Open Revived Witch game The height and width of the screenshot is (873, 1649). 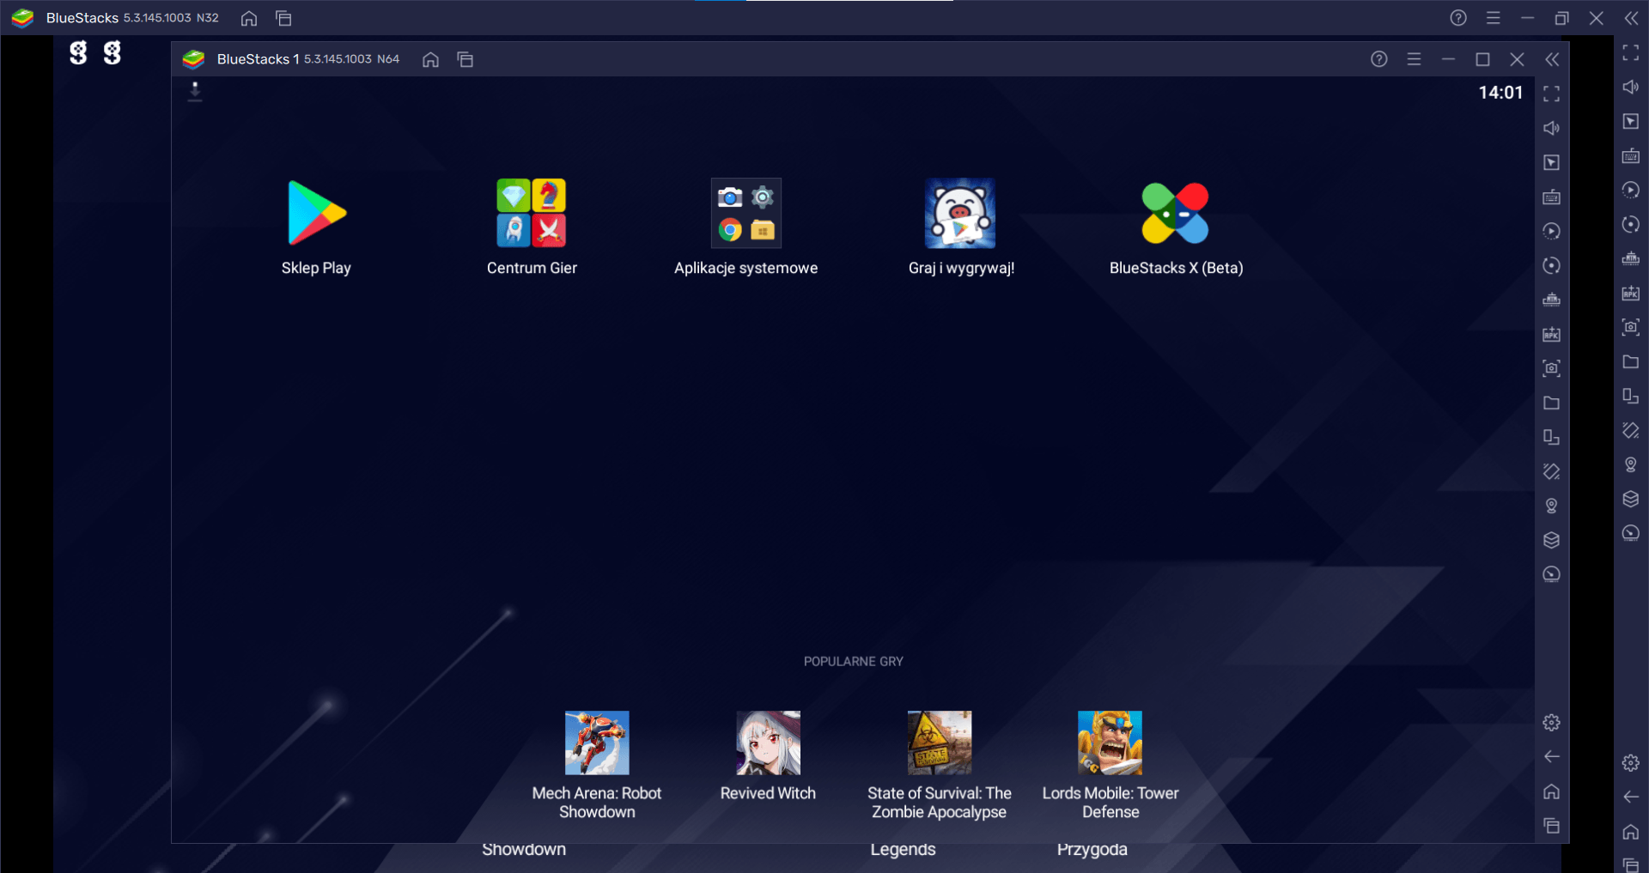[x=768, y=743]
